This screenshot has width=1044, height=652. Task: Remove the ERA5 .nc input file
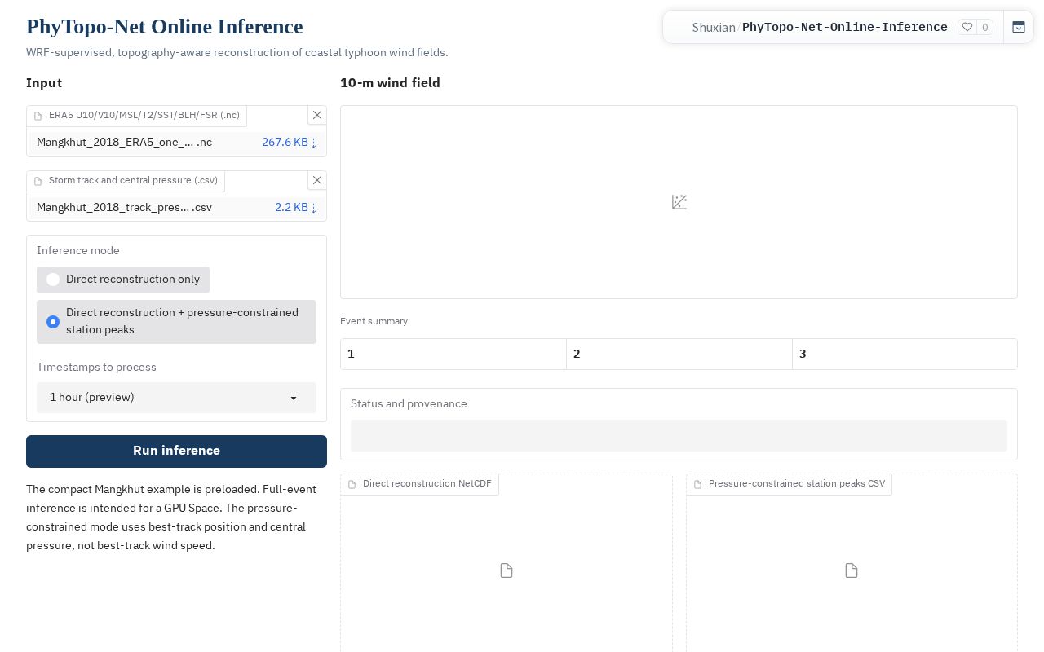317,115
